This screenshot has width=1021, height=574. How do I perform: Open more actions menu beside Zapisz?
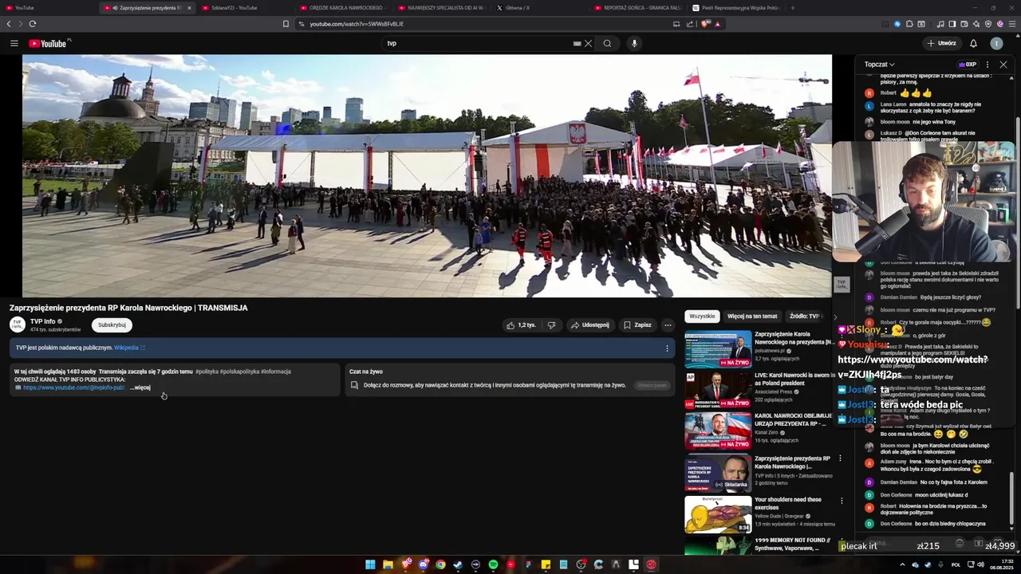coord(668,325)
